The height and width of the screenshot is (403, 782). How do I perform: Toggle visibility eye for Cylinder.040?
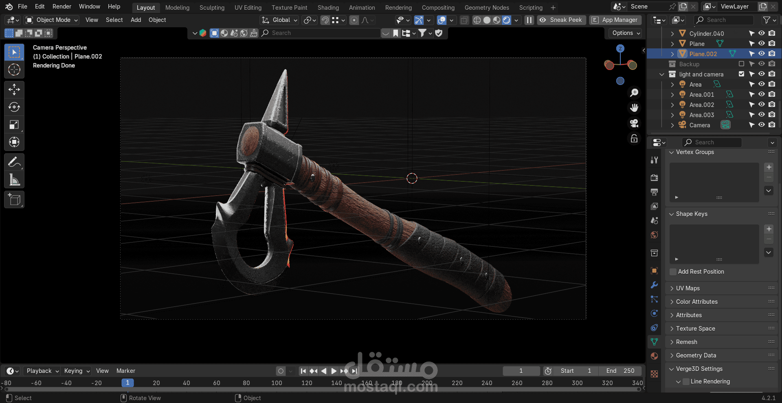tap(762, 33)
